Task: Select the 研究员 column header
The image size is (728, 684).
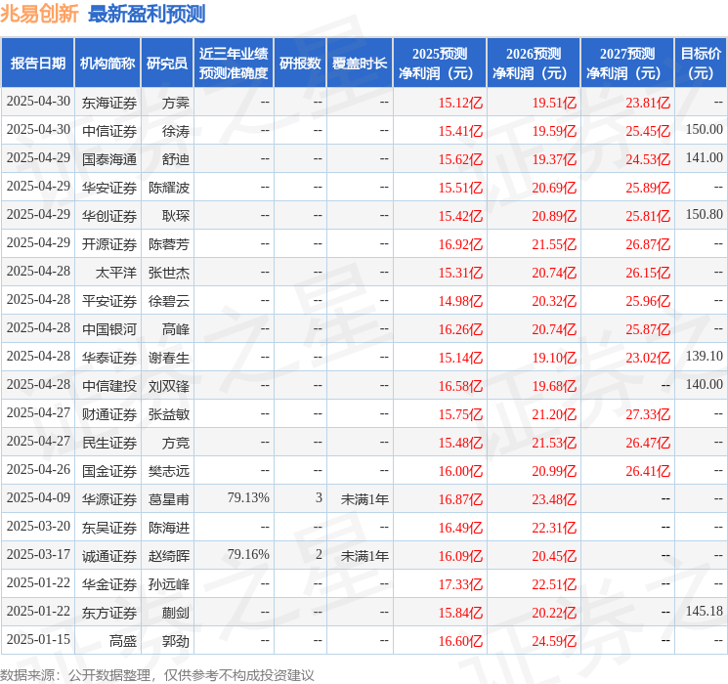Action: tap(167, 64)
